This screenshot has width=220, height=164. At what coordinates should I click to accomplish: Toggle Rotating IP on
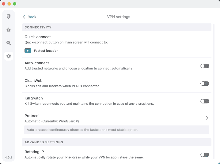205,155
